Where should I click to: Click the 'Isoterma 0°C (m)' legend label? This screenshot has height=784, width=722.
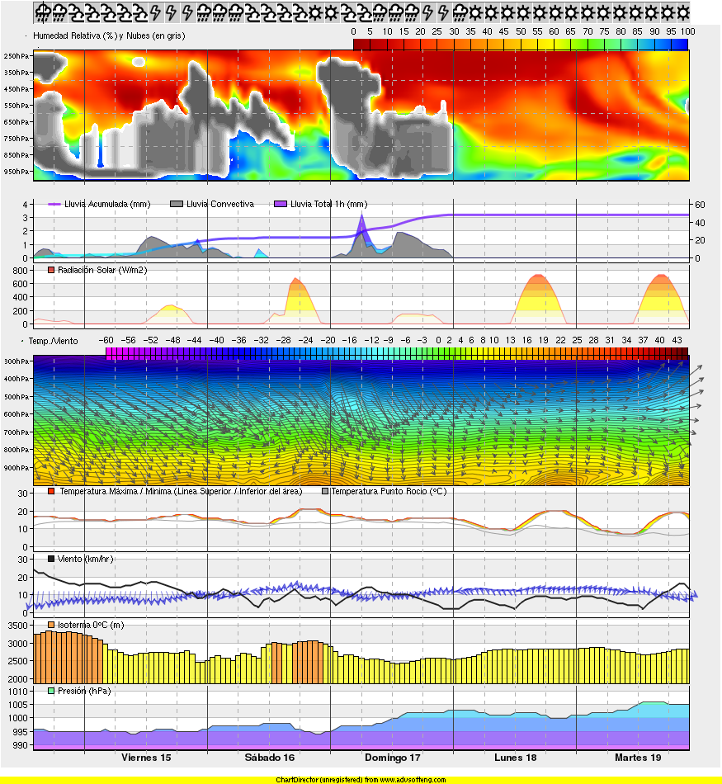[x=91, y=625]
